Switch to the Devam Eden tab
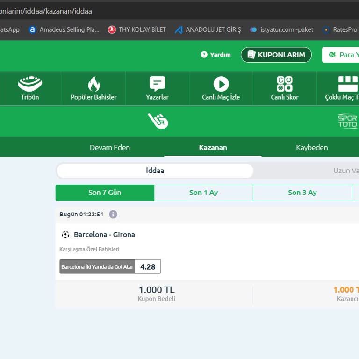Screen dimensions: 359x359 110,148
